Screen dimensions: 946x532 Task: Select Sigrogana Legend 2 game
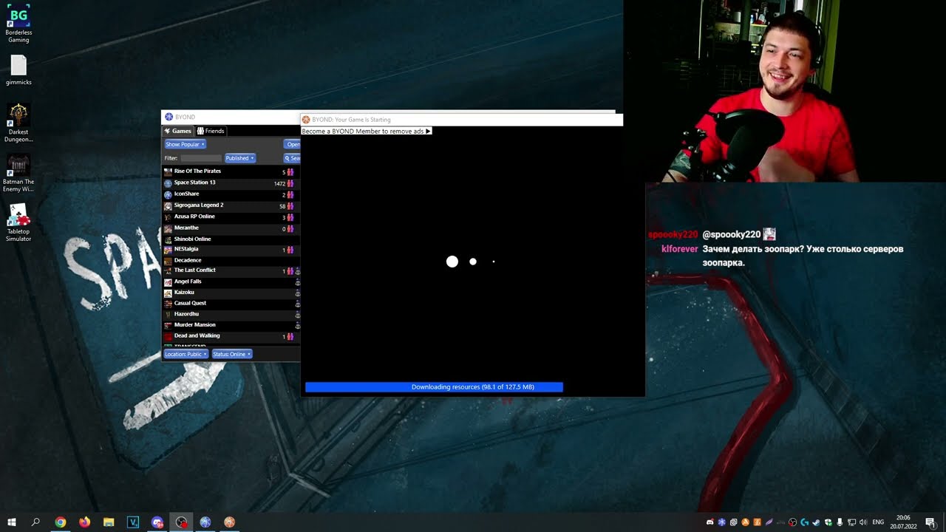(x=231, y=205)
